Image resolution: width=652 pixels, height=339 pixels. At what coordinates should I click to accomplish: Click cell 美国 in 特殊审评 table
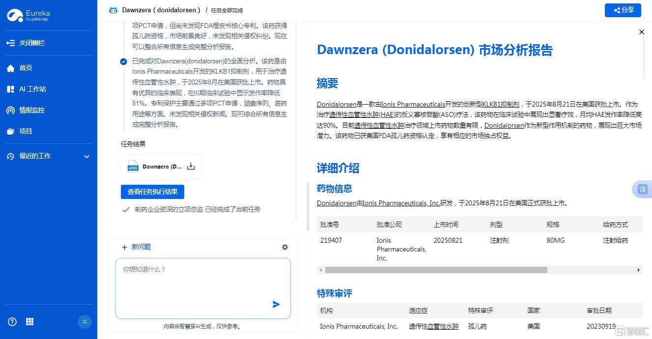click(534, 326)
